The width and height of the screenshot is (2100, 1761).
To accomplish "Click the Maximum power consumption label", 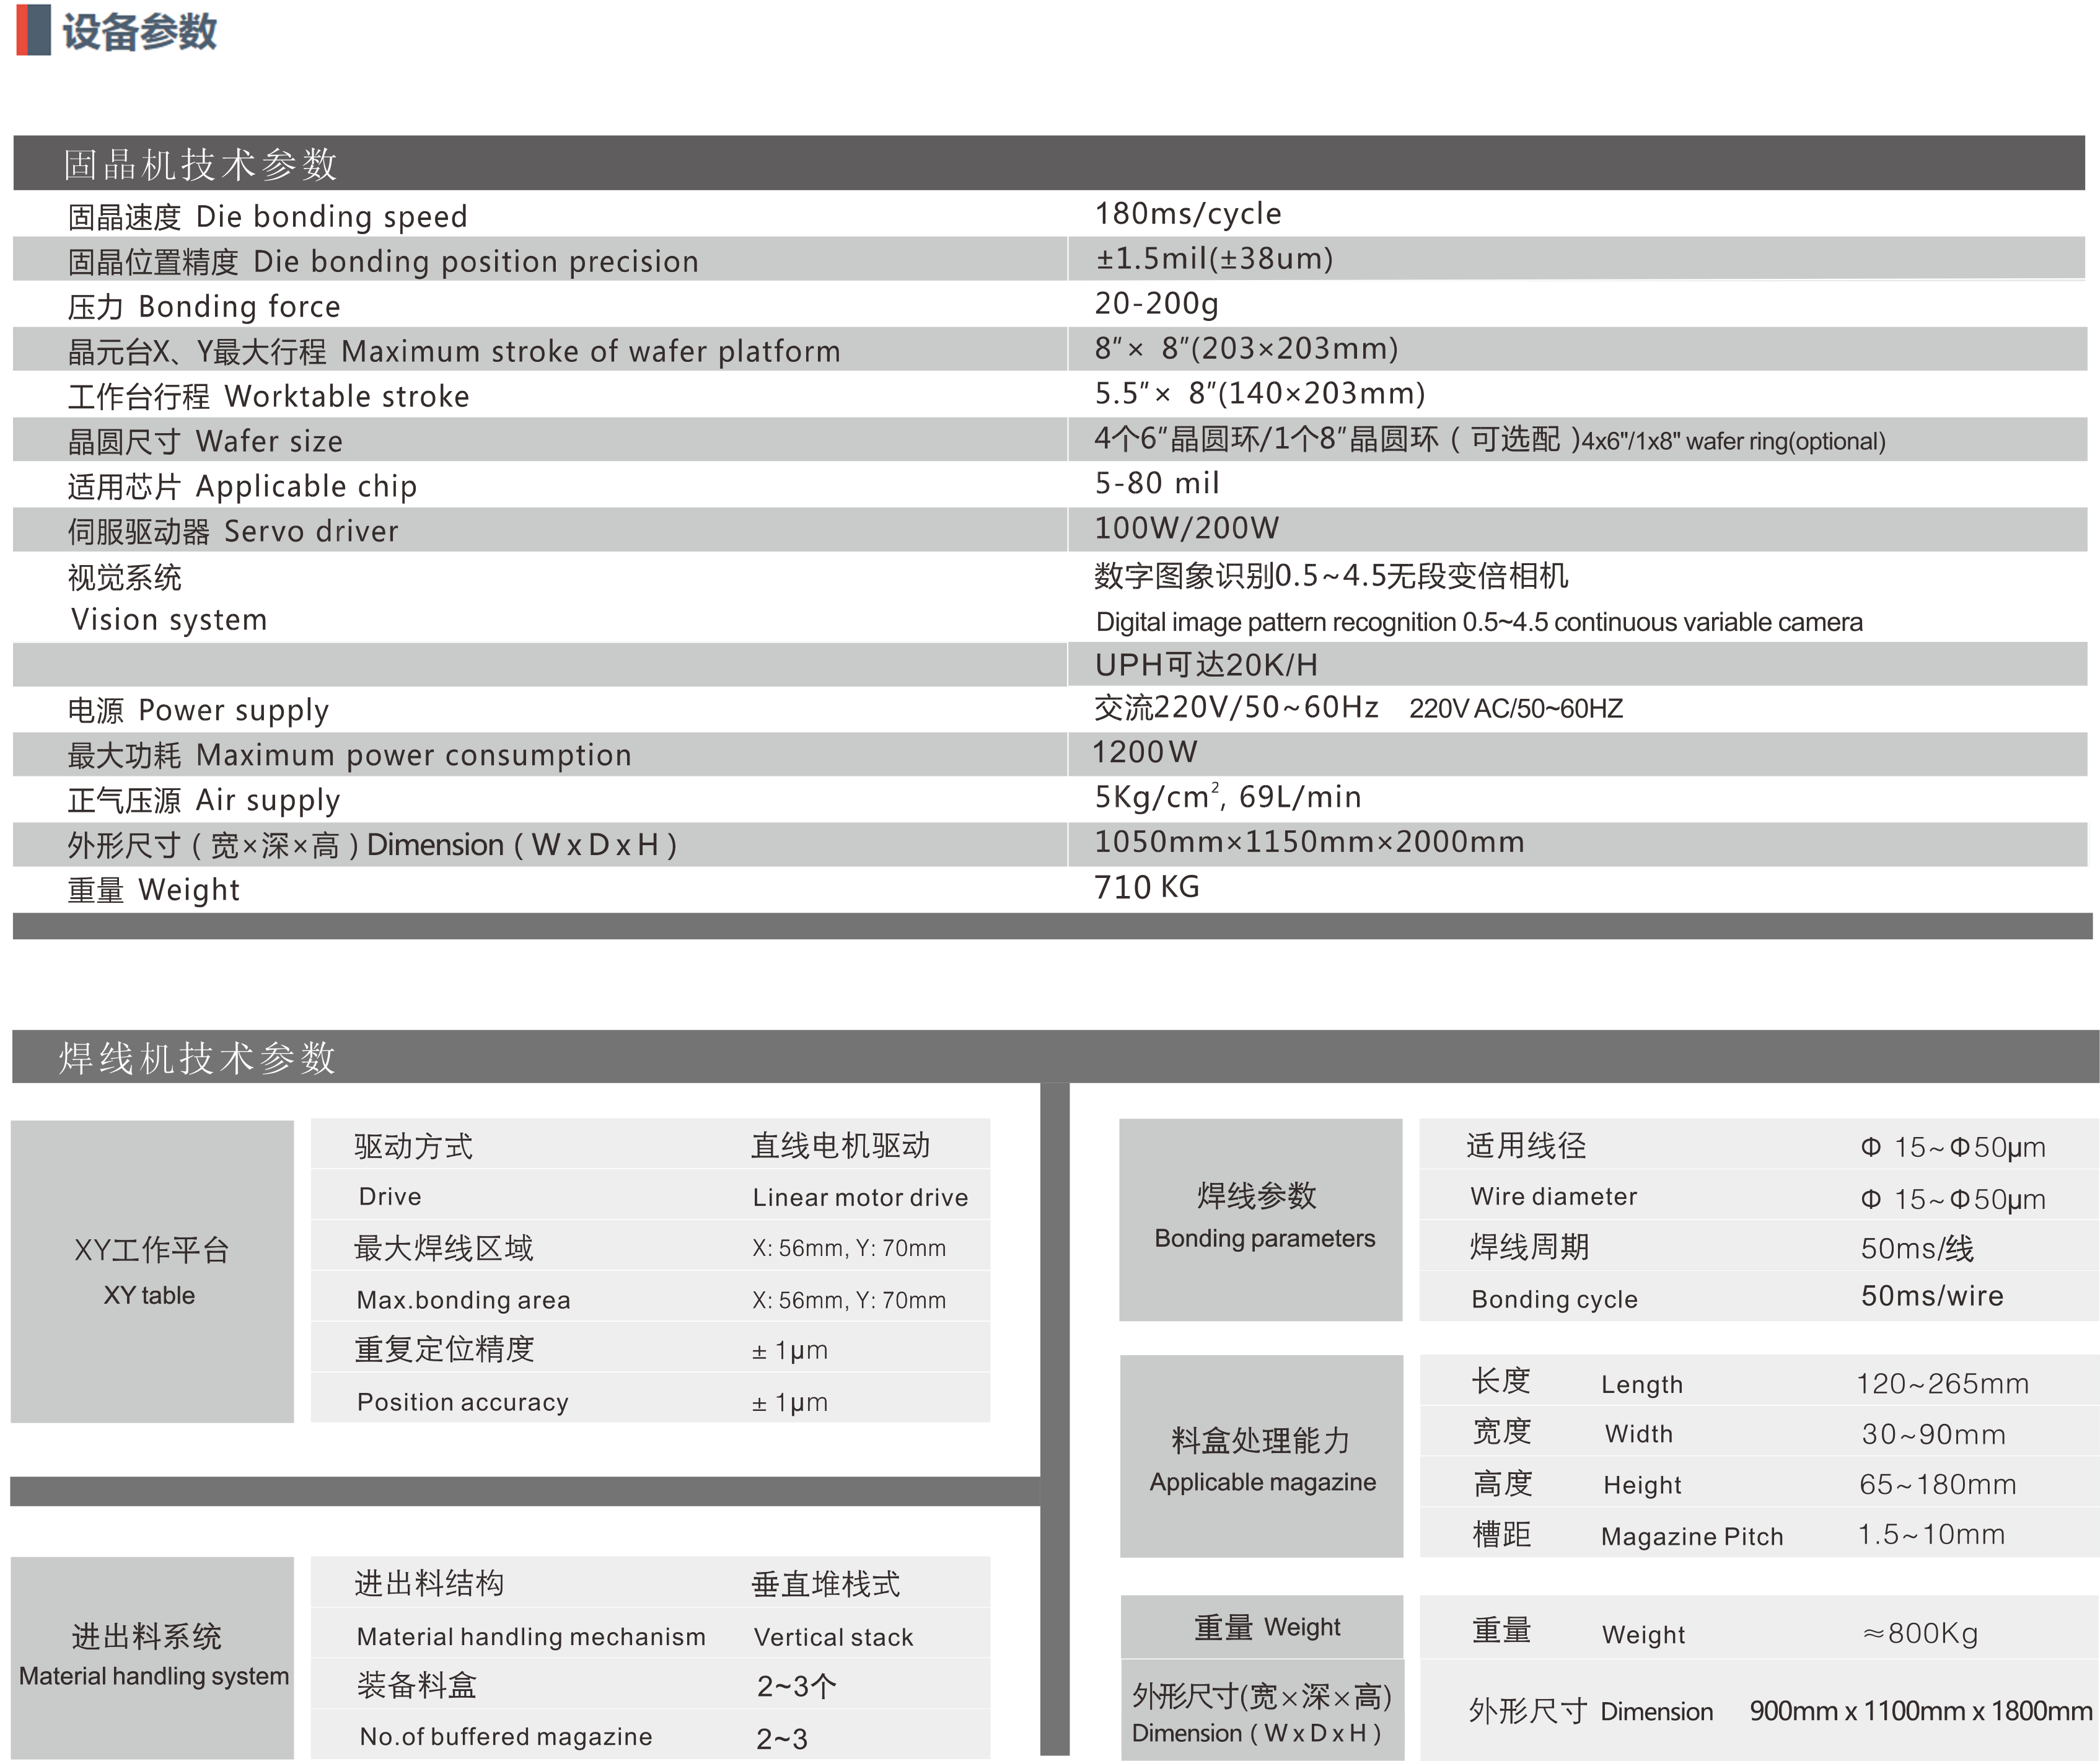I will point(349,755).
